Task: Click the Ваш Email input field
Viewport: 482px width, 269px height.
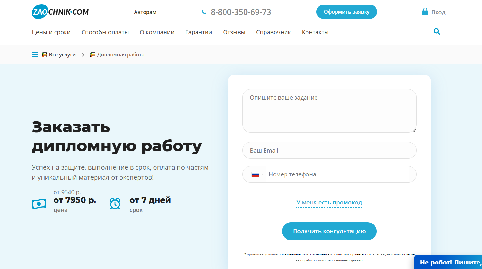Action: [x=329, y=150]
